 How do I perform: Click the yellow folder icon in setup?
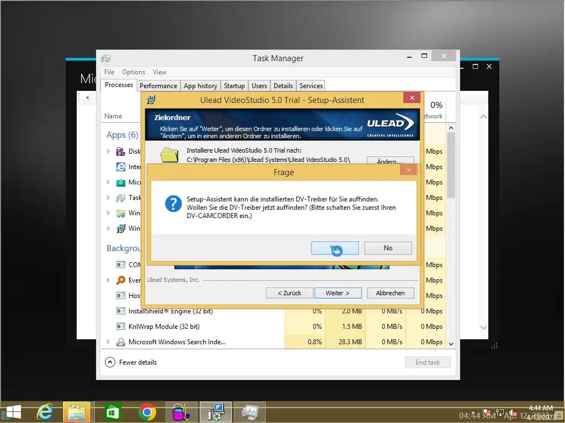(x=169, y=155)
